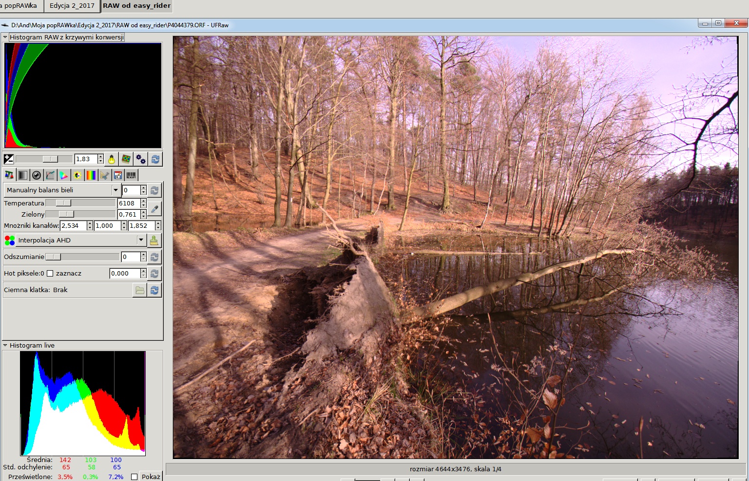Switch to the 'Edycja 2_2017' tab
749x481 pixels.
tap(72, 6)
